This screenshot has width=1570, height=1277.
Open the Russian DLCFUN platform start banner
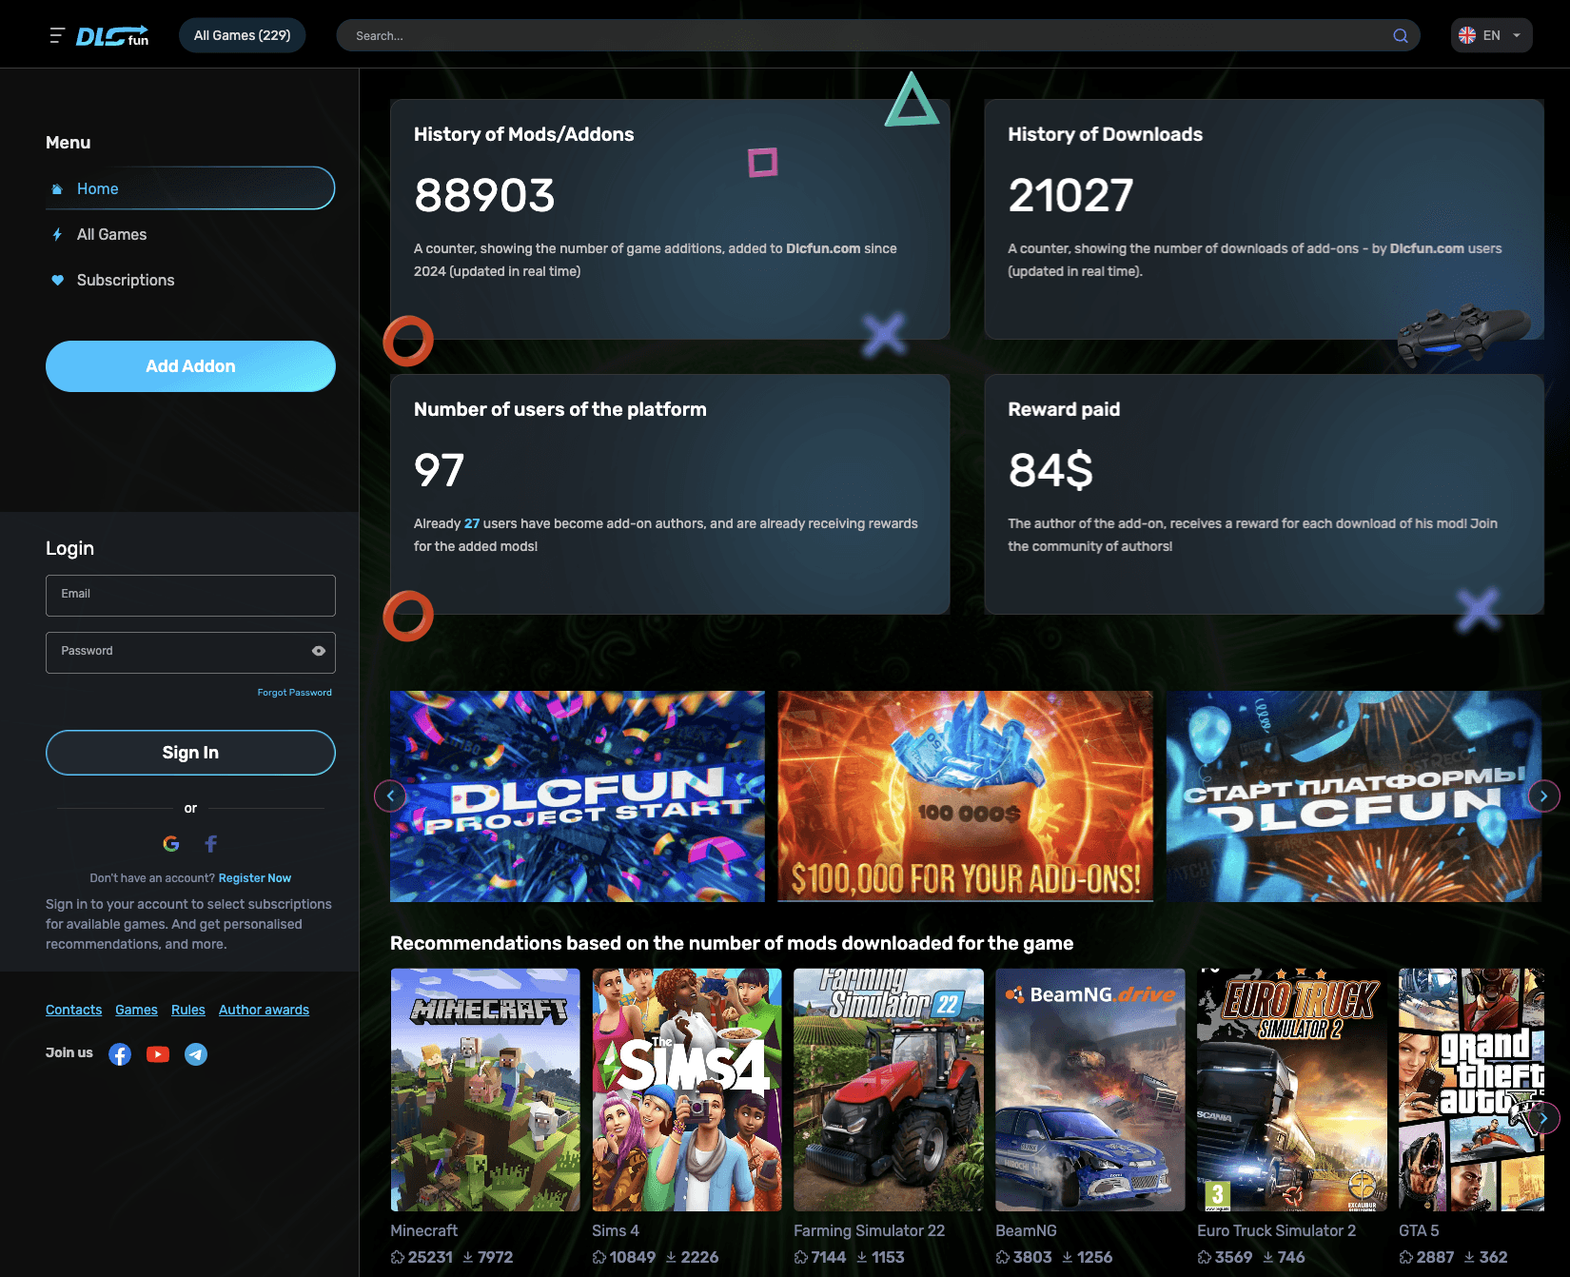tap(1354, 796)
